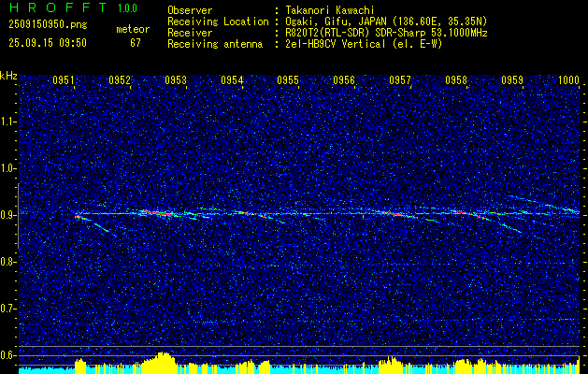
Task: Click the HROFFT title text
Action: click(x=58, y=7)
